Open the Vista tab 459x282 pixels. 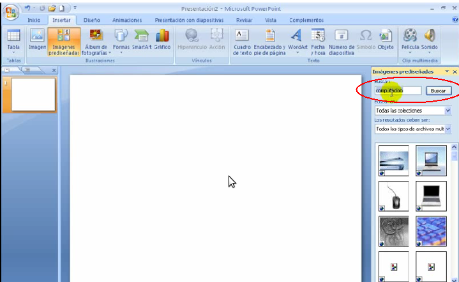click(271, 20)
